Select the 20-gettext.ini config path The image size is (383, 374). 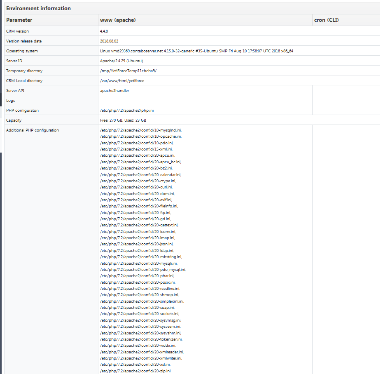(x=139, y=225)
